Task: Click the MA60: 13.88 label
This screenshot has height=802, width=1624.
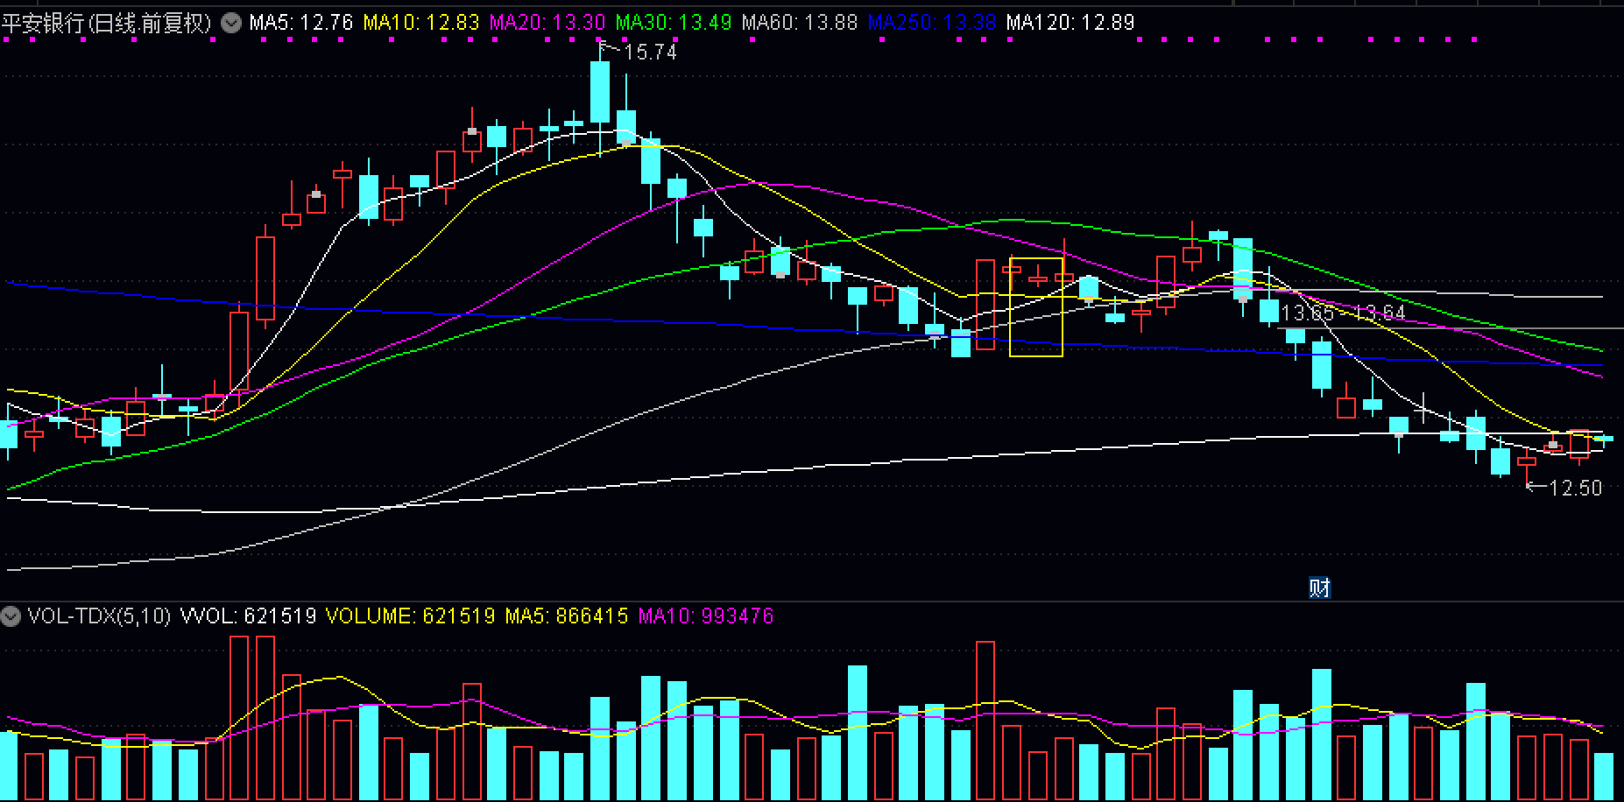Action: pyautogui.click(x=800, y=23)
